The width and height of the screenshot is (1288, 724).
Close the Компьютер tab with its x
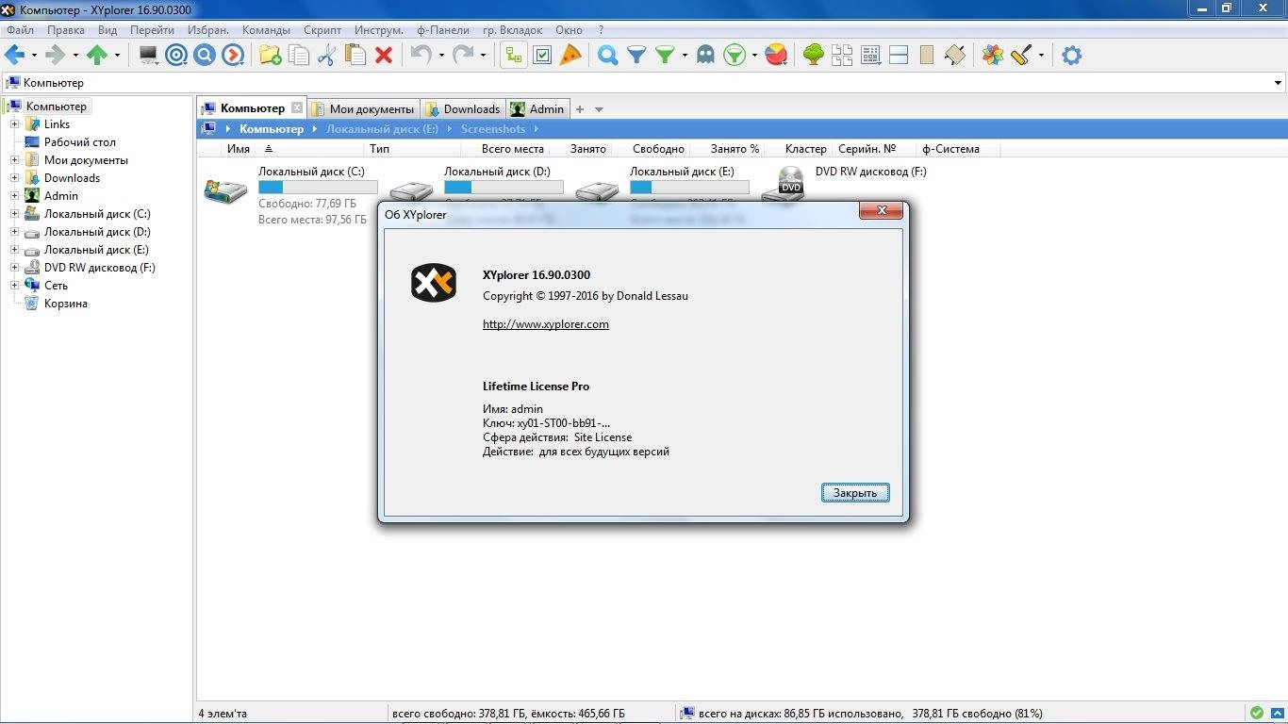(297, 108)
